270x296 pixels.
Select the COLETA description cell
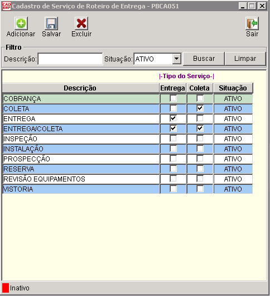coord(81,109)
